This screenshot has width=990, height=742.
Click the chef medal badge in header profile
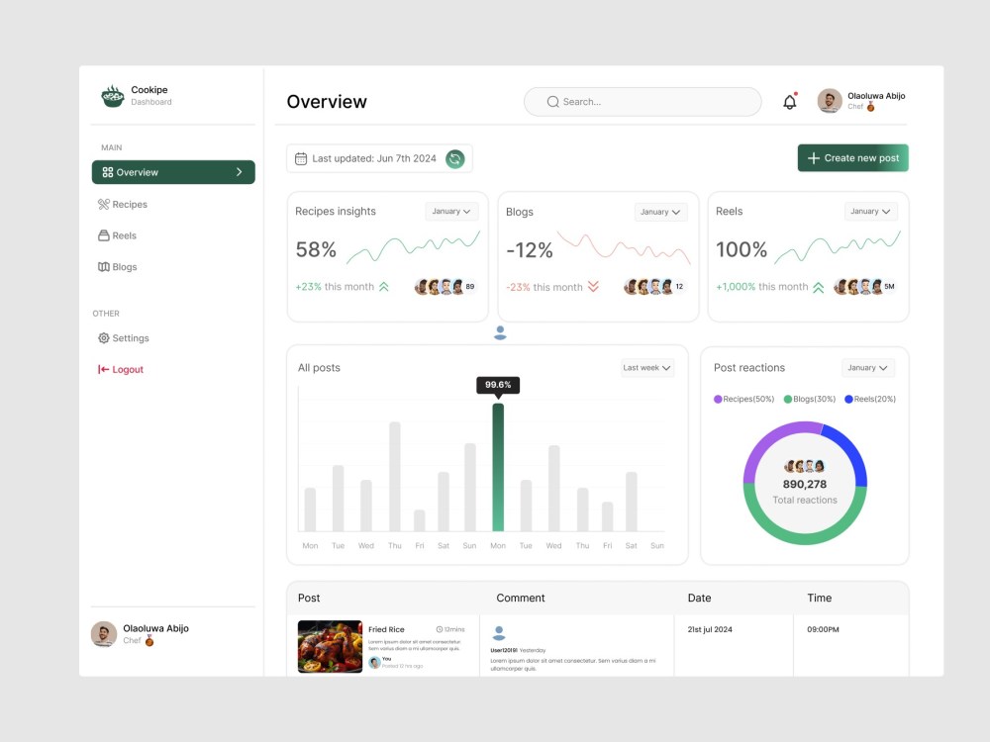870,107
